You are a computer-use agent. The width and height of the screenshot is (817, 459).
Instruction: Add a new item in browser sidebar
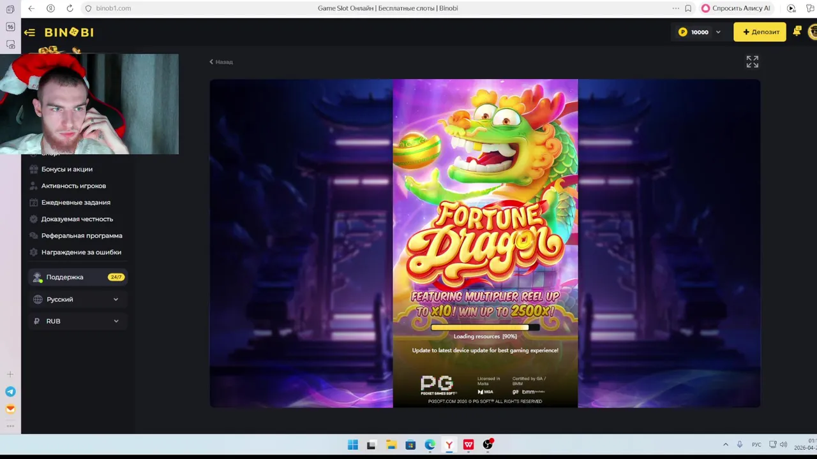pos(10,374)
